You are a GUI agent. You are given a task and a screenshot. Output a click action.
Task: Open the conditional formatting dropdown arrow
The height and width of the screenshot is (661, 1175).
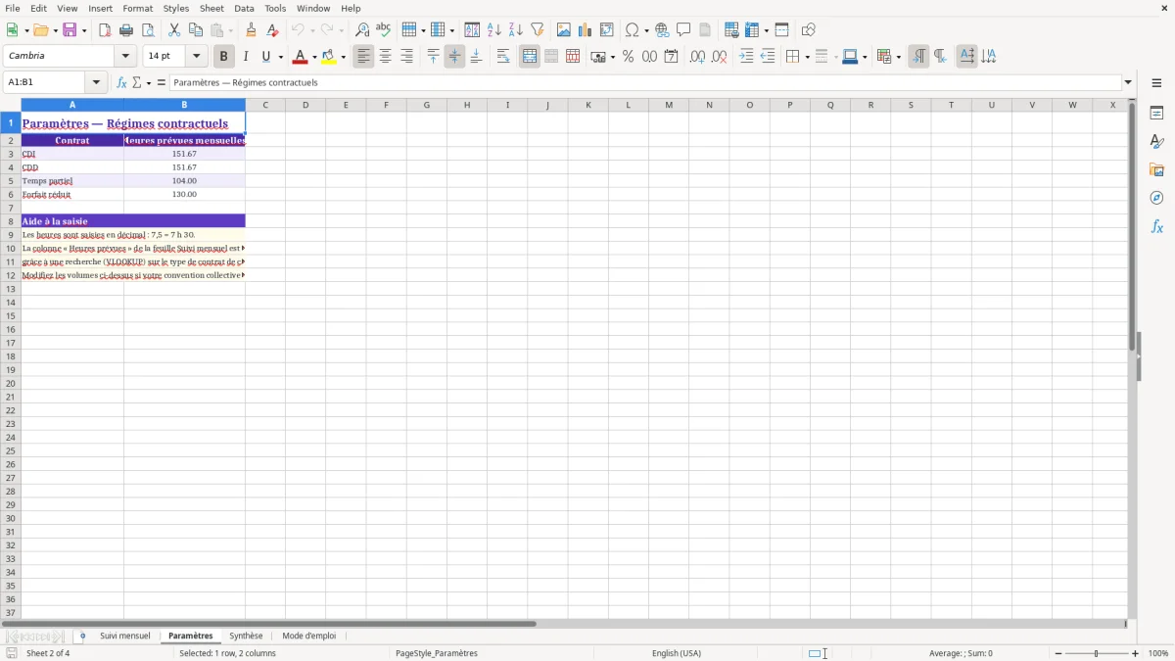pos(898,57)
